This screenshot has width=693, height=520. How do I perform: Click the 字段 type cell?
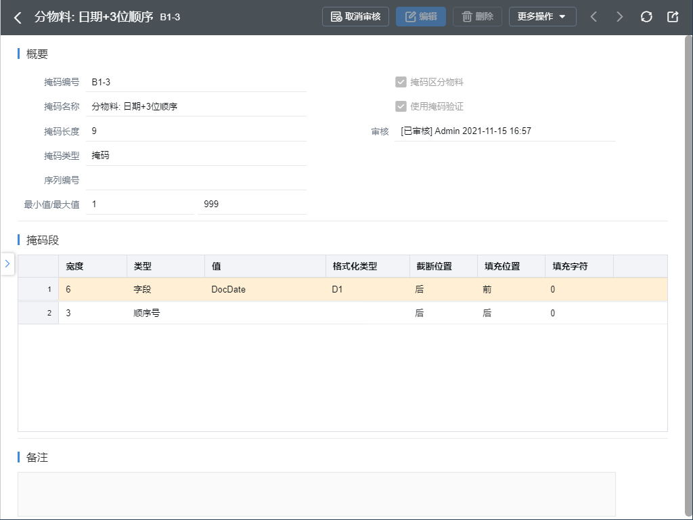click(166, 289)
